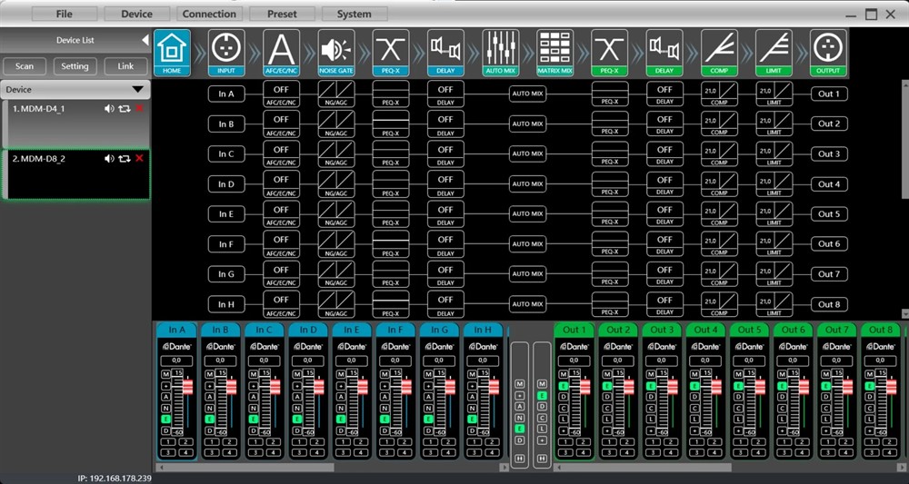
Task: Click the In B AFC/EC/NC OFF block
Action: point(281,123)
